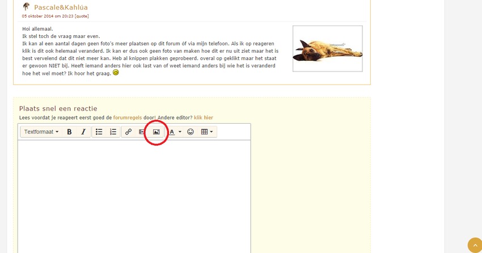Click the insert link icon
482x253 pixels.
point(128,132)
